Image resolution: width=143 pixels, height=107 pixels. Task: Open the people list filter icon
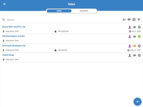[124, 19]
